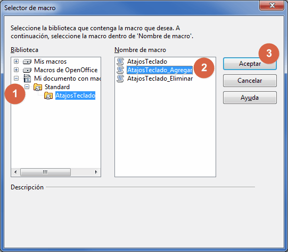This screenshot has width=288, height=252.
Task: Click the right arrow of Biblioteca scrollbar
Action: pos(96,172)
